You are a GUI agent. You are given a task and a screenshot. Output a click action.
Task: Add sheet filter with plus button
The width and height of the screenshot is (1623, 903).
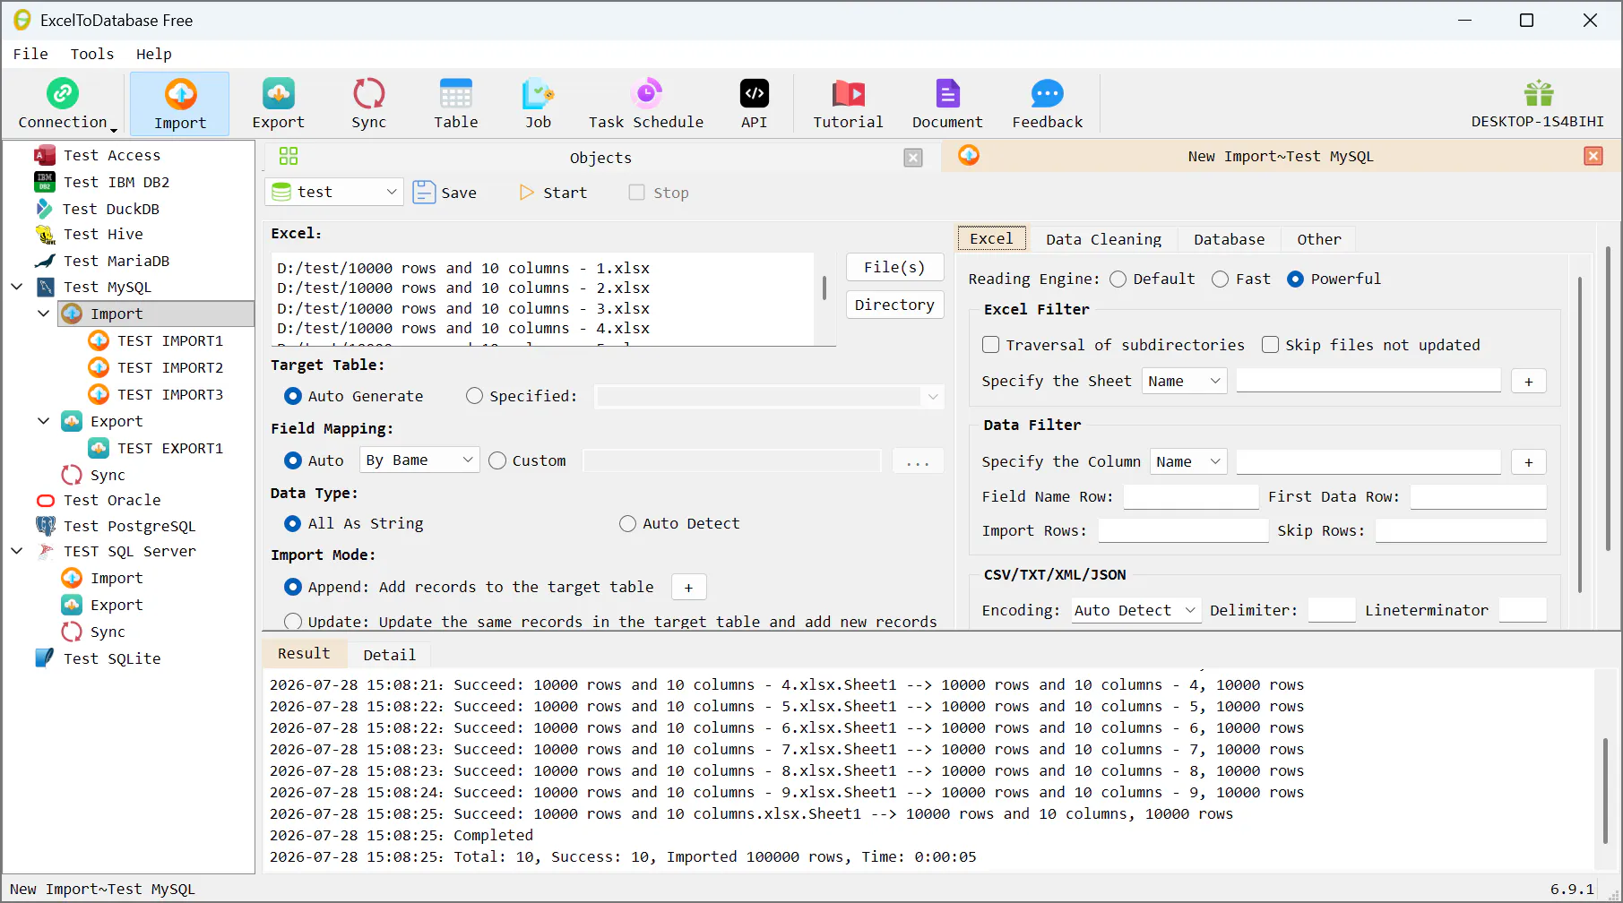[x=1528, y=382]
